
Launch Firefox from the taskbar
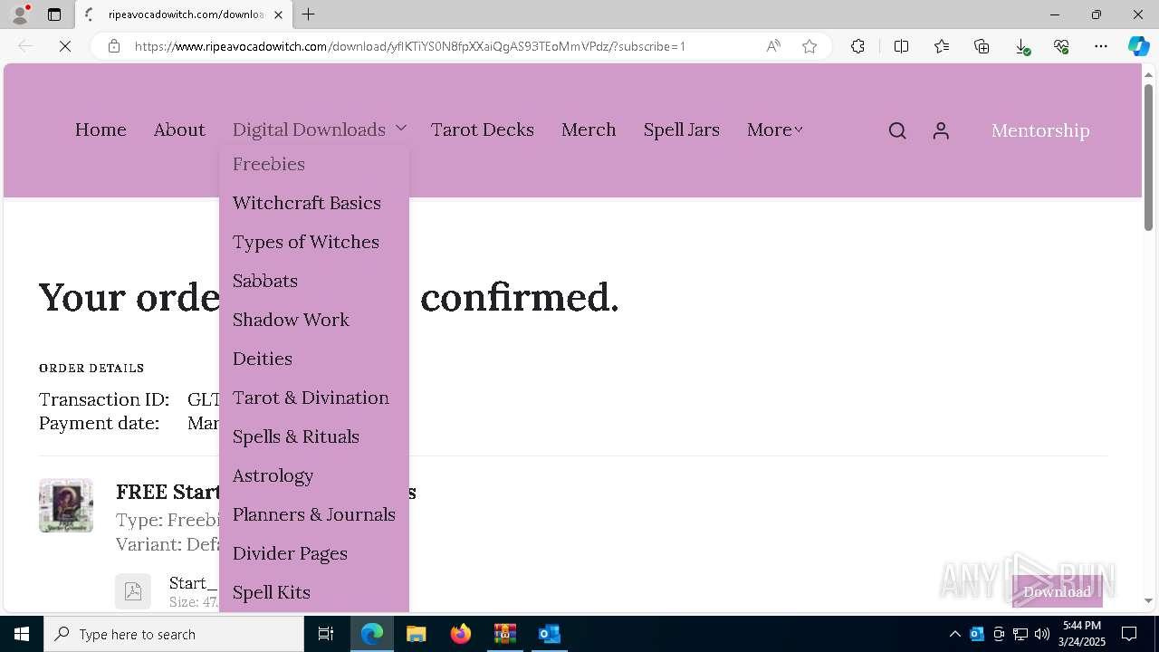[460, 634]
